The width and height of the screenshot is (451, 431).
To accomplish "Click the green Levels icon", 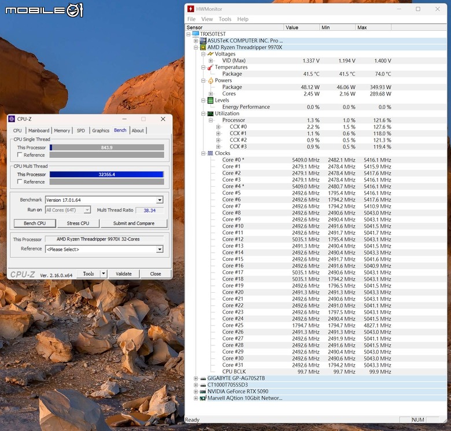I will click(210, 100).
